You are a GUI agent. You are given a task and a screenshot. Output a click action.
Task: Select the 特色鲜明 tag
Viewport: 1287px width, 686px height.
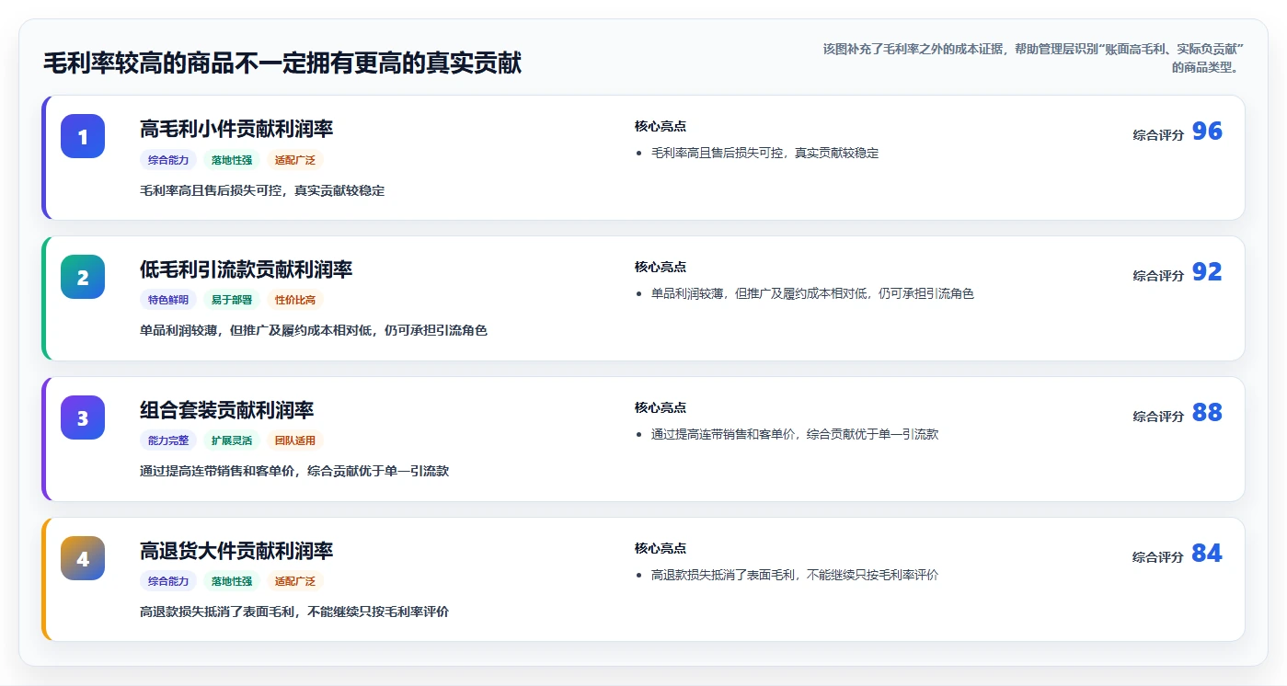(168, 300)
